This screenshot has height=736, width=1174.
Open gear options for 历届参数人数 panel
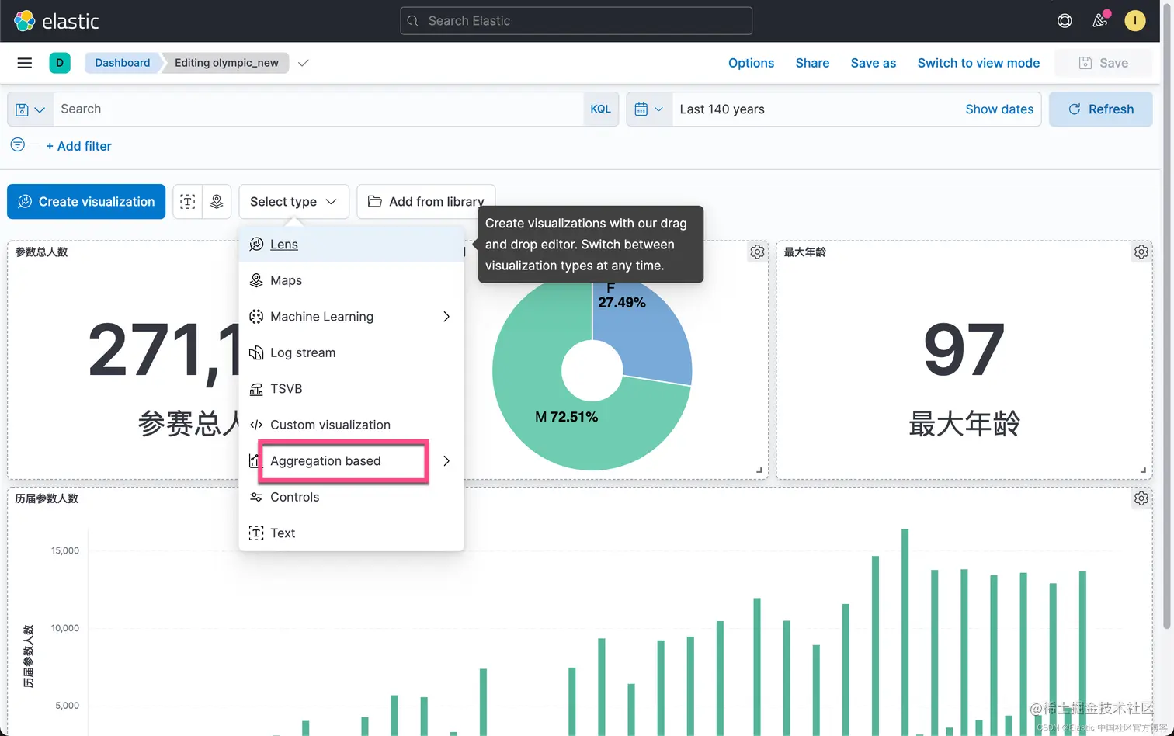[x=1141, y=498]
